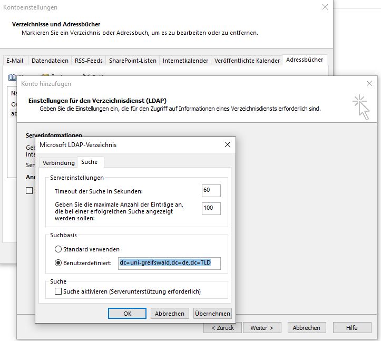Click the search timeout seconds field
Viewport: 381px width, 341px height.
pos(211,190)
